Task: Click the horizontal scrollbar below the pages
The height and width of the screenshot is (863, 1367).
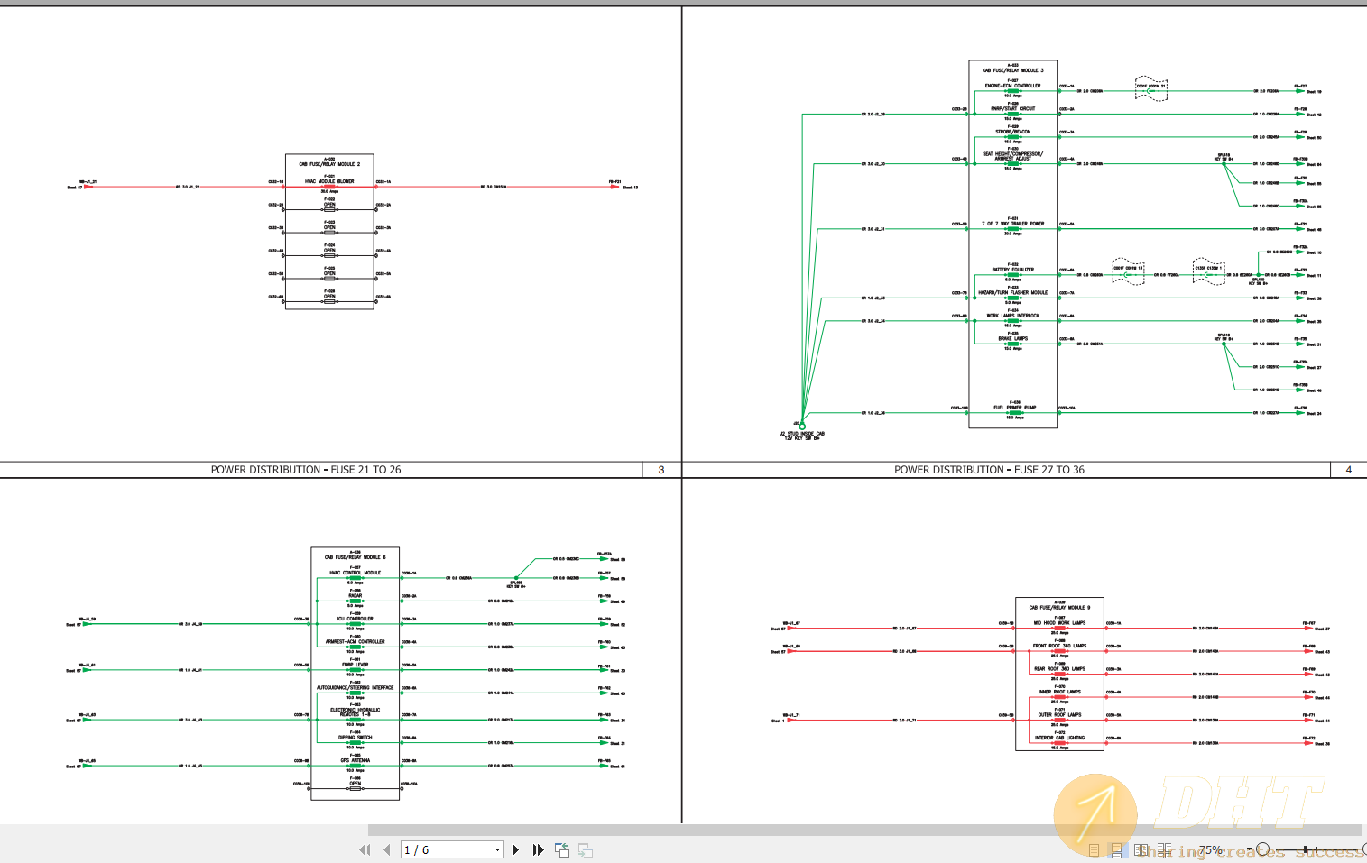Action: pos(864,830)
